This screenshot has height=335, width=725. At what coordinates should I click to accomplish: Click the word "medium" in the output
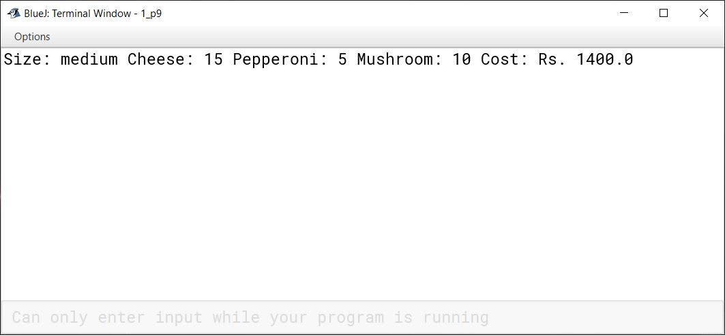[x=89, y=59]
